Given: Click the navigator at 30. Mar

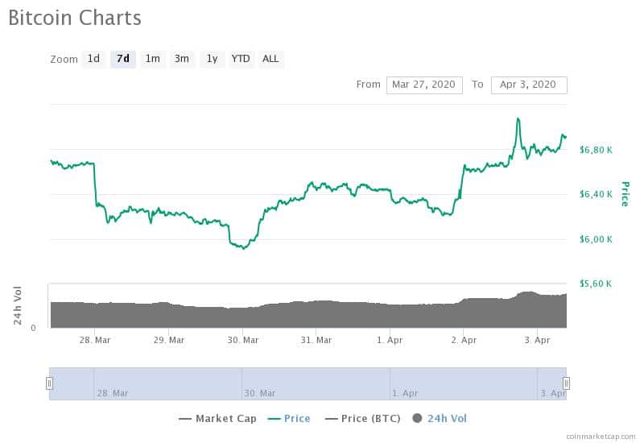Looking at the screenshot, I should pyautogui.click(x=259, y=393).
